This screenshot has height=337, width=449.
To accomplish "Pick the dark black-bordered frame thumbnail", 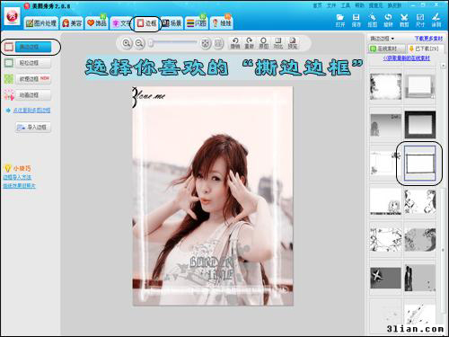I will click(x=420, y=124).
